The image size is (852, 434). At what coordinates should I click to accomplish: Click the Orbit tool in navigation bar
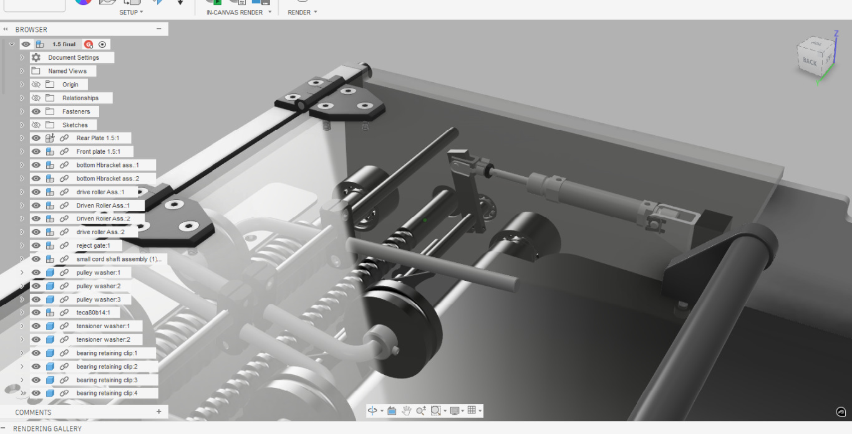pos(372,410)
